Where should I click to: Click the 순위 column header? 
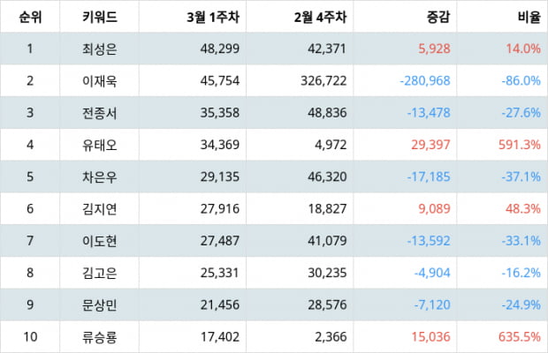pos(30,17)
